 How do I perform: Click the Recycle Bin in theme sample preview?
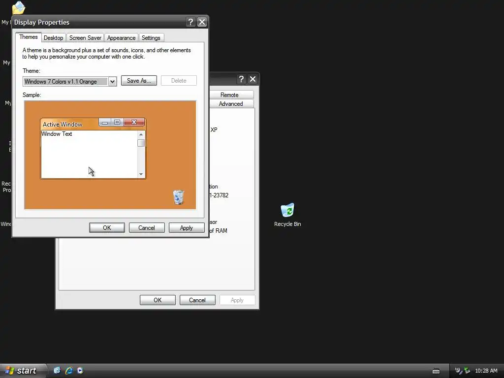[x=178, y=197]
